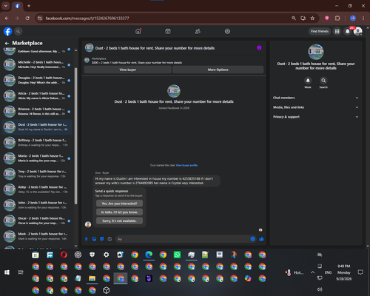Screen dimensions: 370x296
Task: Open Douglas's conversation
Action: [37, 80]
